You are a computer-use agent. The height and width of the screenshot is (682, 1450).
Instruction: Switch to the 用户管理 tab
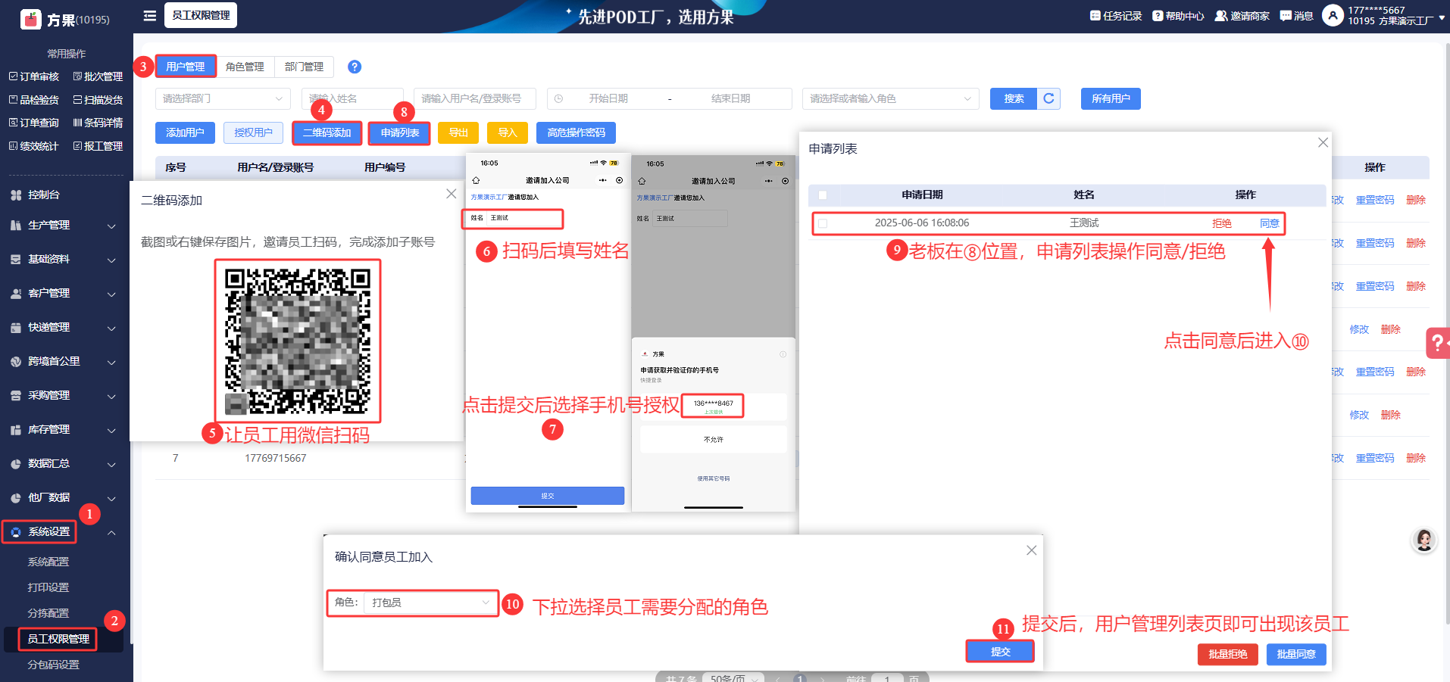click(186, 67)
